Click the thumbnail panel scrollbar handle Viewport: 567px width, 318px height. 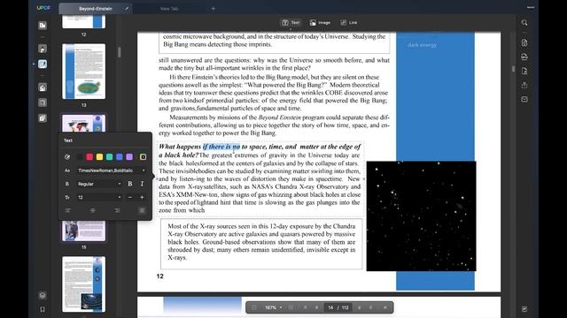click(119, 52)
